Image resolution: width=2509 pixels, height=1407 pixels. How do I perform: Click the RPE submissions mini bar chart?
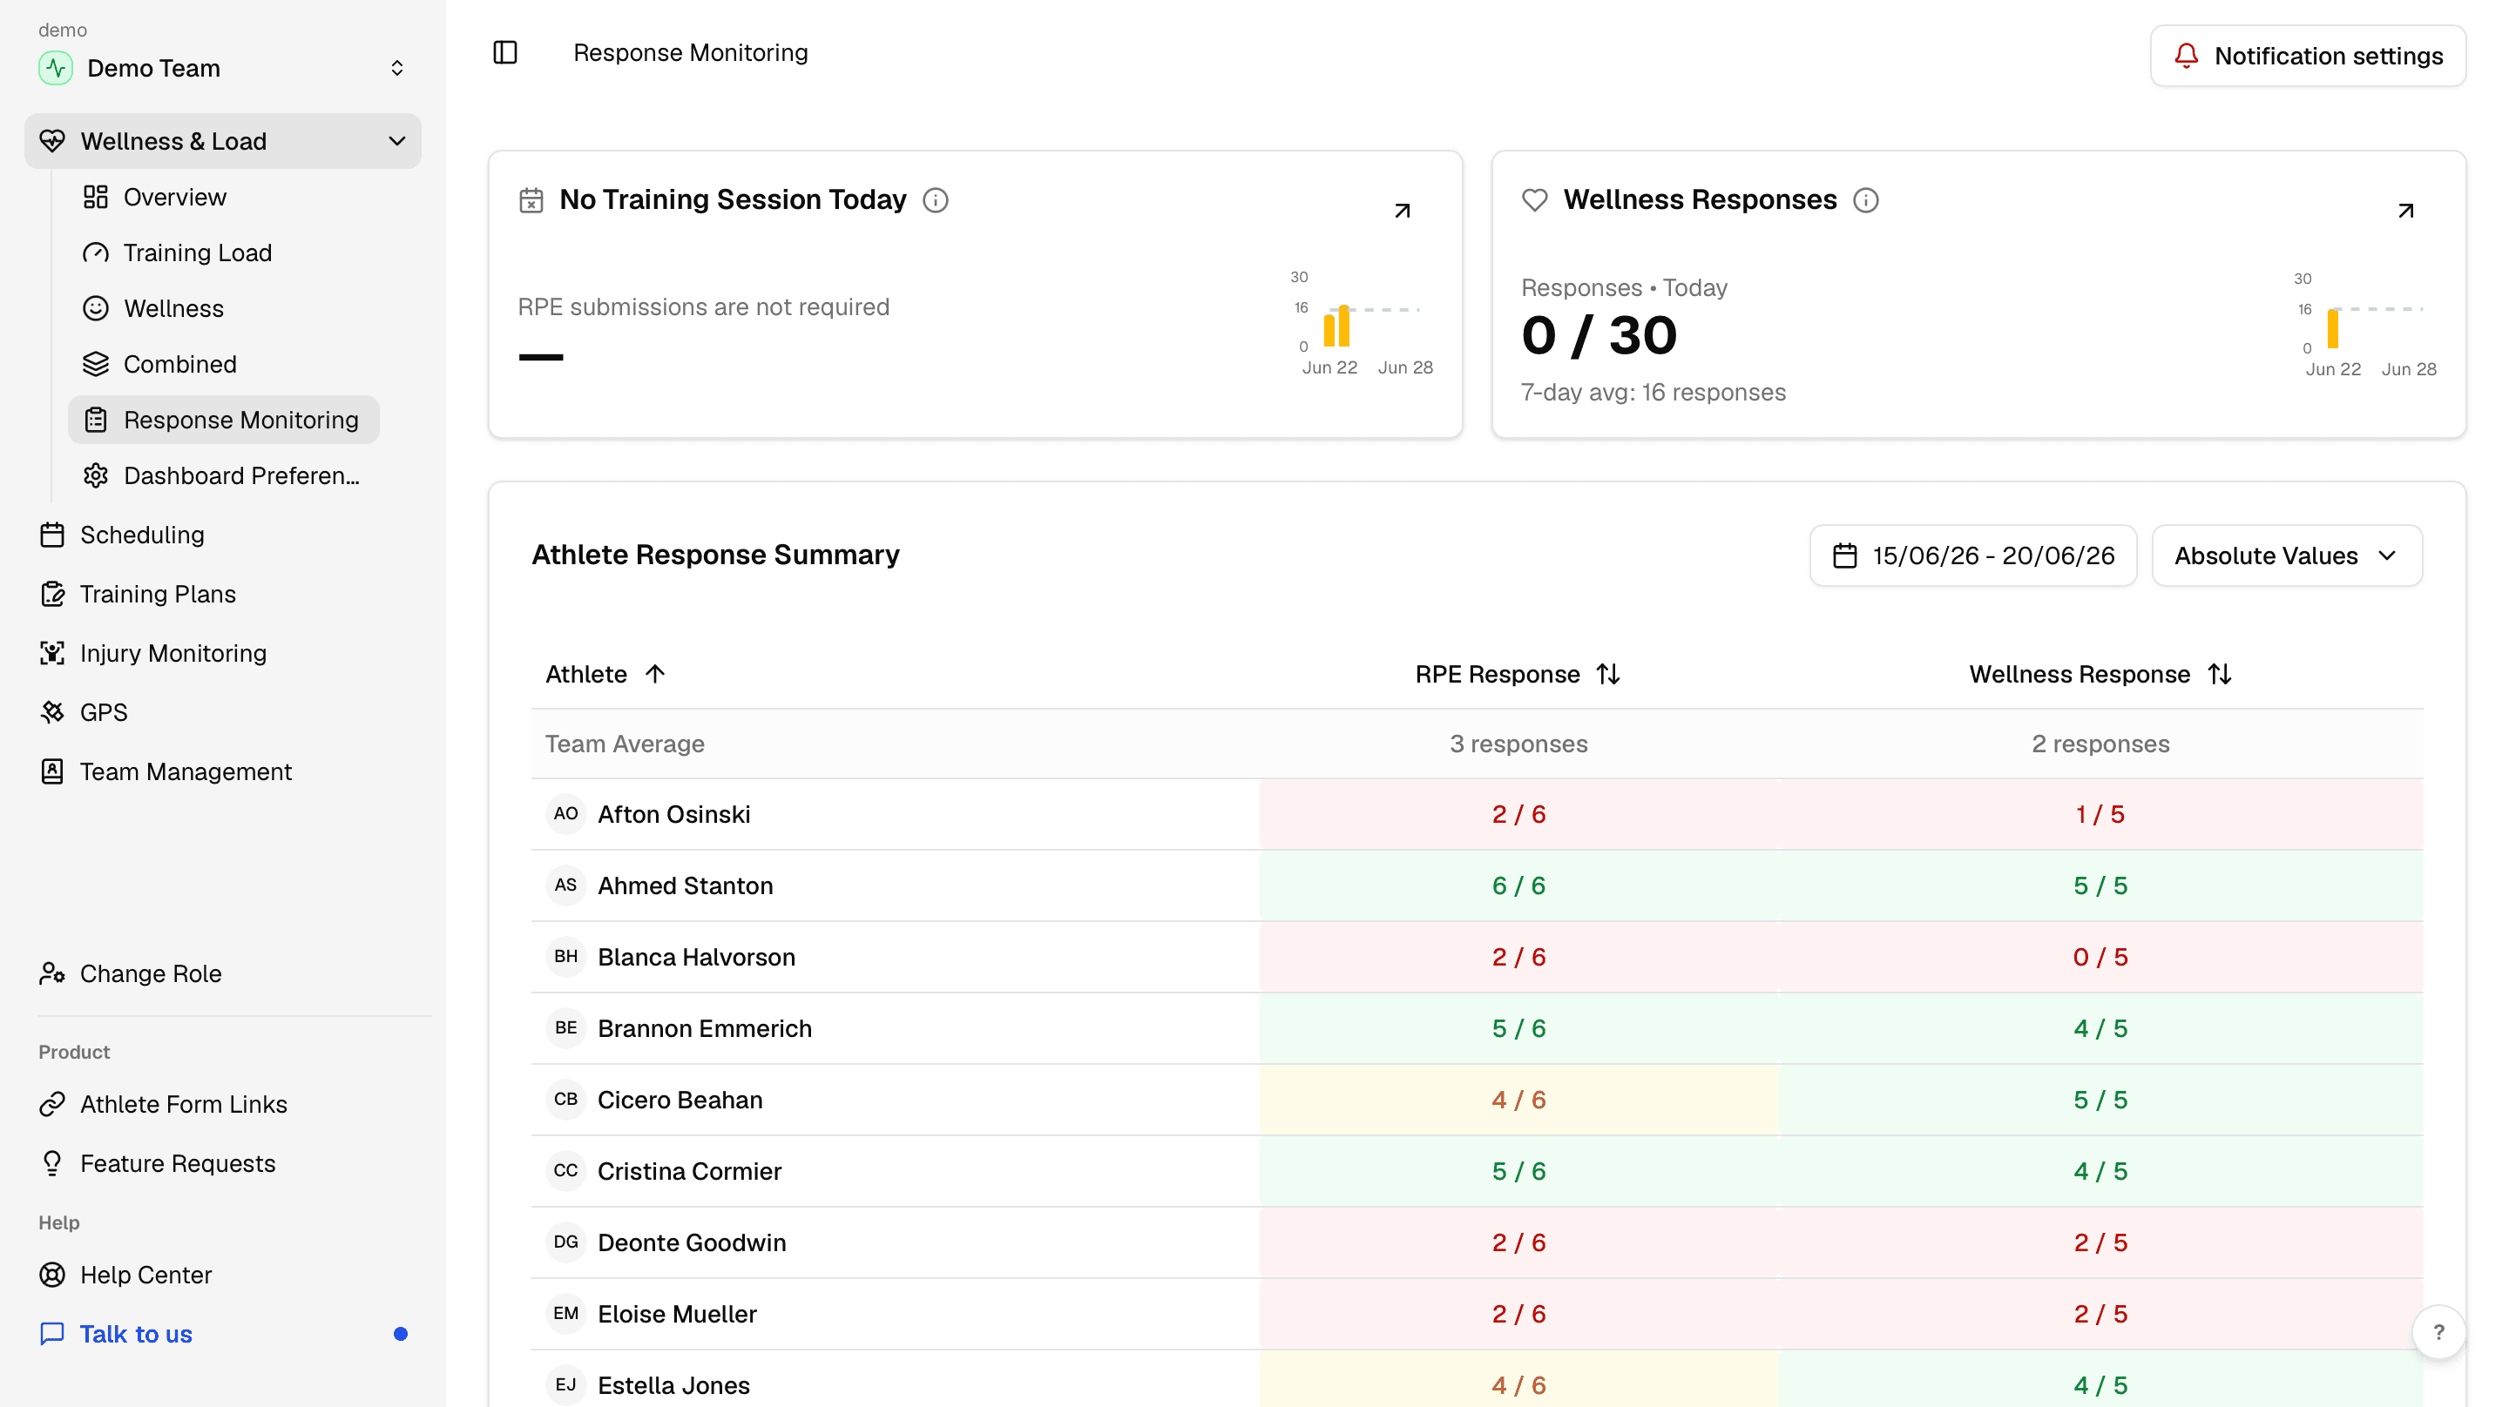pyautogui.click(x=1362, y=322)
